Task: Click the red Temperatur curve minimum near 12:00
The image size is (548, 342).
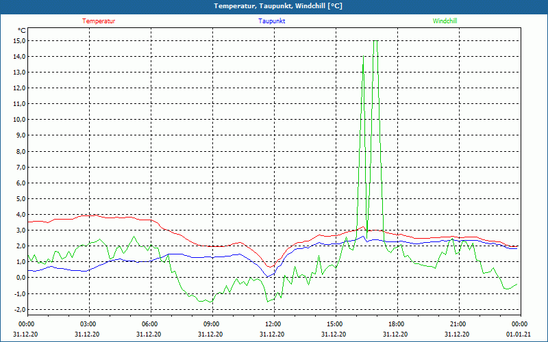Action: click(270, 267)
